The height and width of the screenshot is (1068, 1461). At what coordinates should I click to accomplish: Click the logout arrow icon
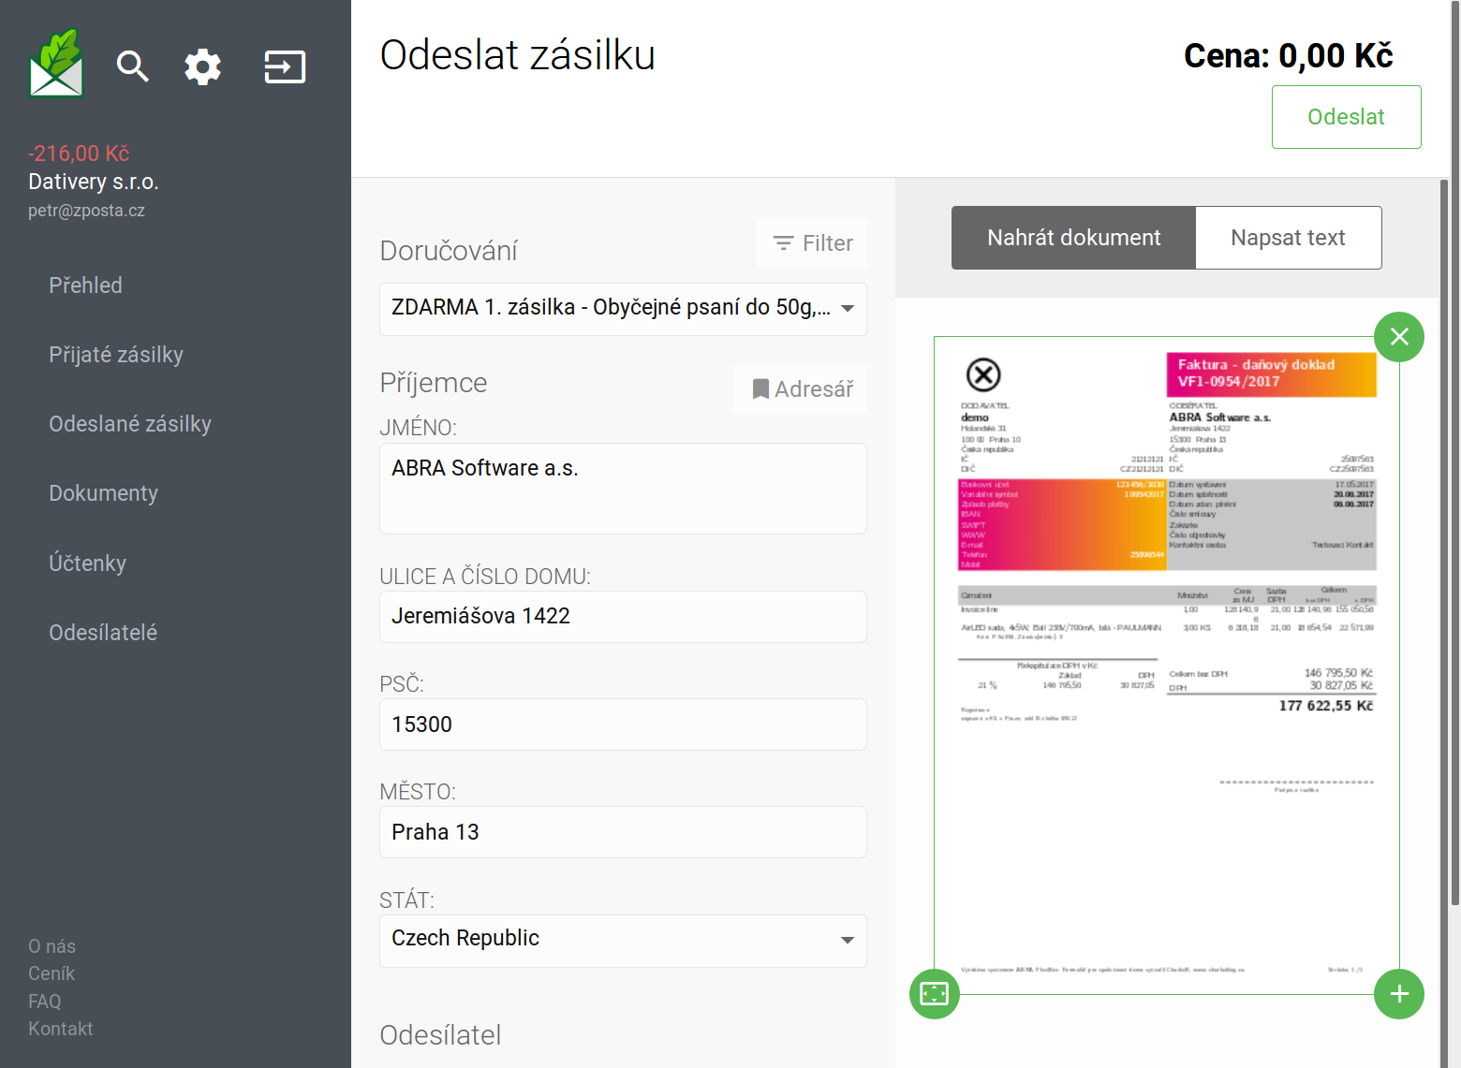[285, 66]
